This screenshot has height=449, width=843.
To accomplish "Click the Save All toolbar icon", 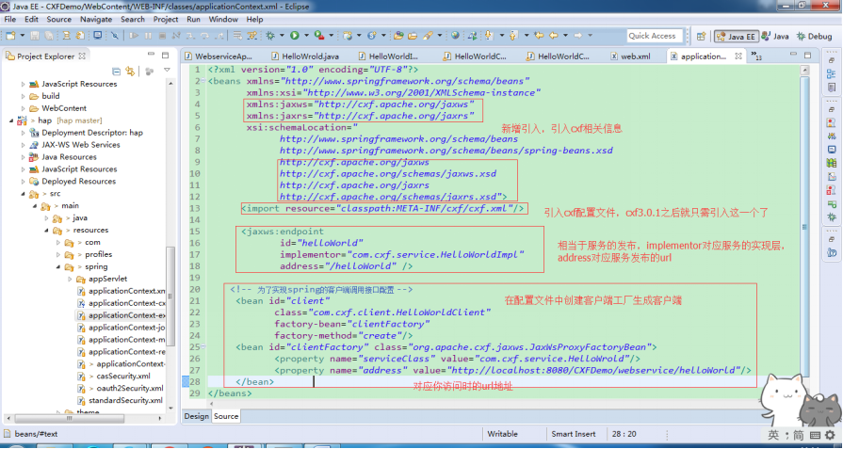I will [48, 36].
